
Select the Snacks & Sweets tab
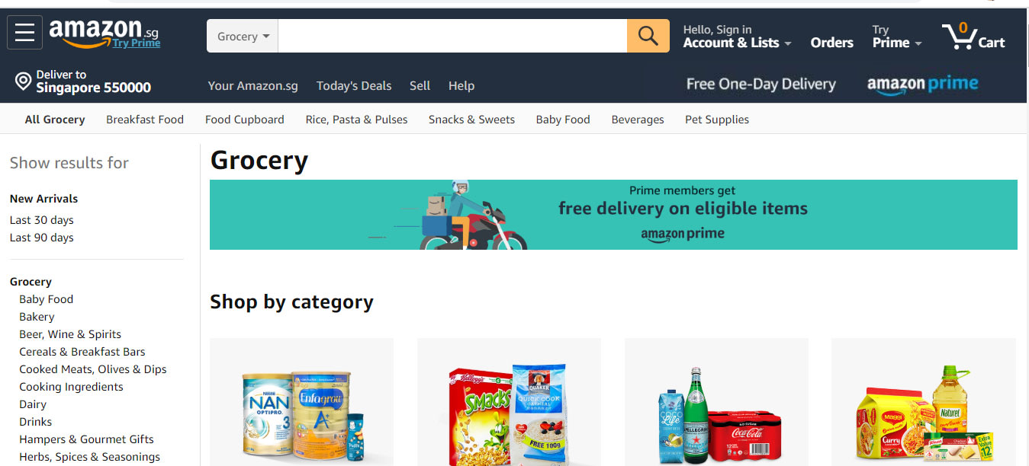(x=471, y=120)
